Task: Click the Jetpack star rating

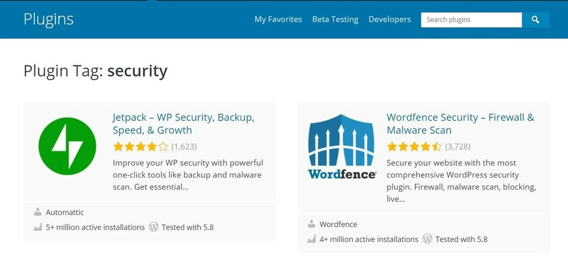Action: 140,147
